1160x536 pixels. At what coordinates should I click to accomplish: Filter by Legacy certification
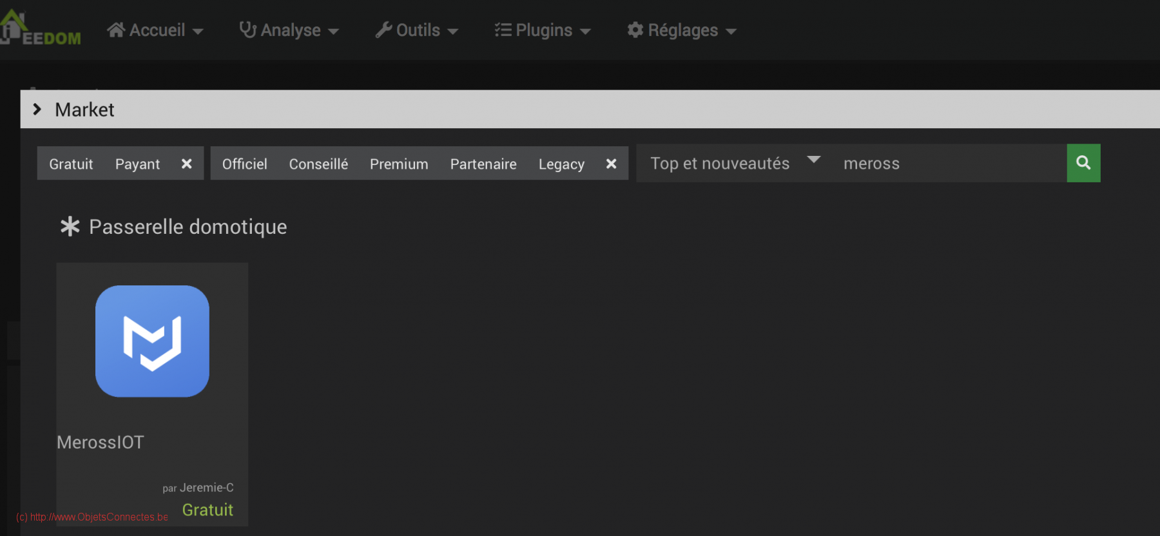pyautogui.click(x=561, y=164)
